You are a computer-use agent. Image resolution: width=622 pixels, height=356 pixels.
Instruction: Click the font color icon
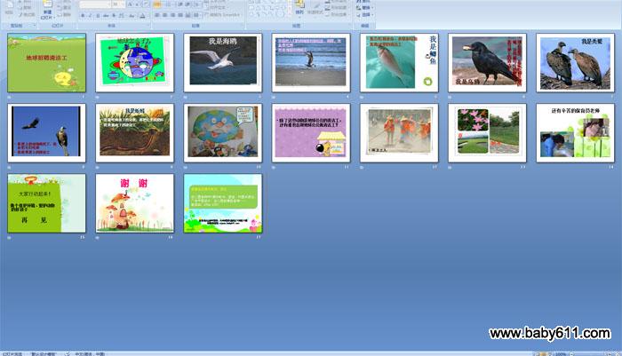(142, 15)
